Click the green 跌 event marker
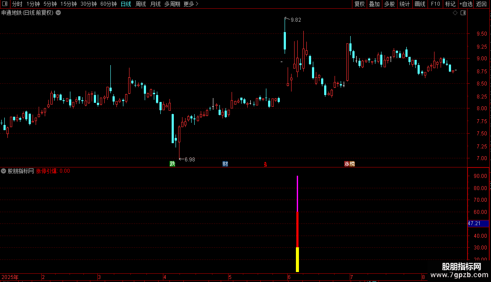This screenshot has height=282, width=491. point(172,164)
